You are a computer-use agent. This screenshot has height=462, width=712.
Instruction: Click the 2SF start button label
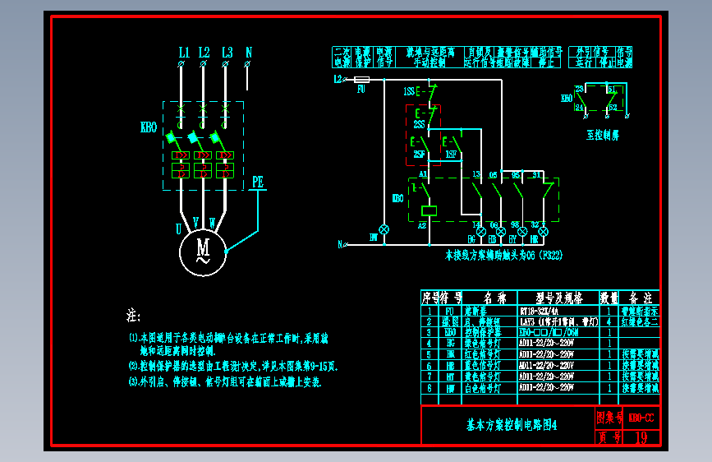click(x=419, y=155)
